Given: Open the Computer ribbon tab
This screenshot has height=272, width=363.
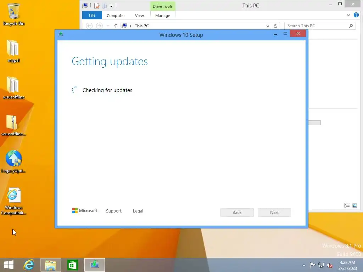Looking at the screenshot, I should 116,16.
